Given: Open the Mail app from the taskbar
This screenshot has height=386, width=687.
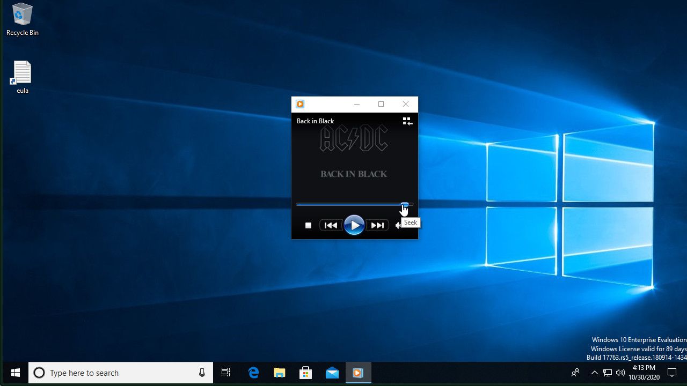Looking at the screenshot, I should (332, 373).
